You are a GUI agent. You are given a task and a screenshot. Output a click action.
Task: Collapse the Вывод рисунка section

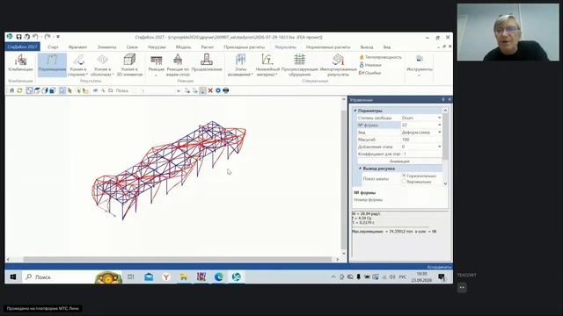pyautogui.click(x=360, y=169)
